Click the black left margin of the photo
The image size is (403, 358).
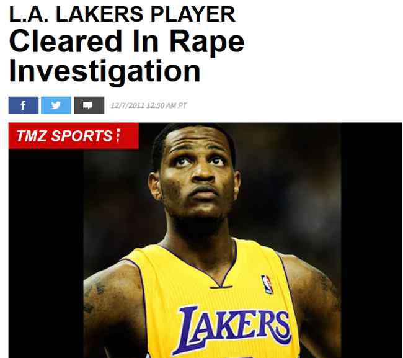pyautogui.click(x=46, y=253)
